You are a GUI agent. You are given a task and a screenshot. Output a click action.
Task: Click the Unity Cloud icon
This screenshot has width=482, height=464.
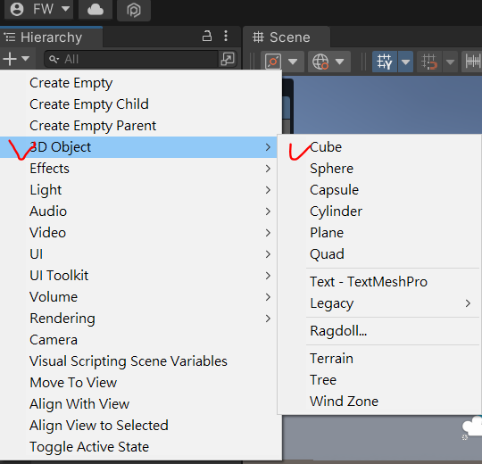click(96, 9)
